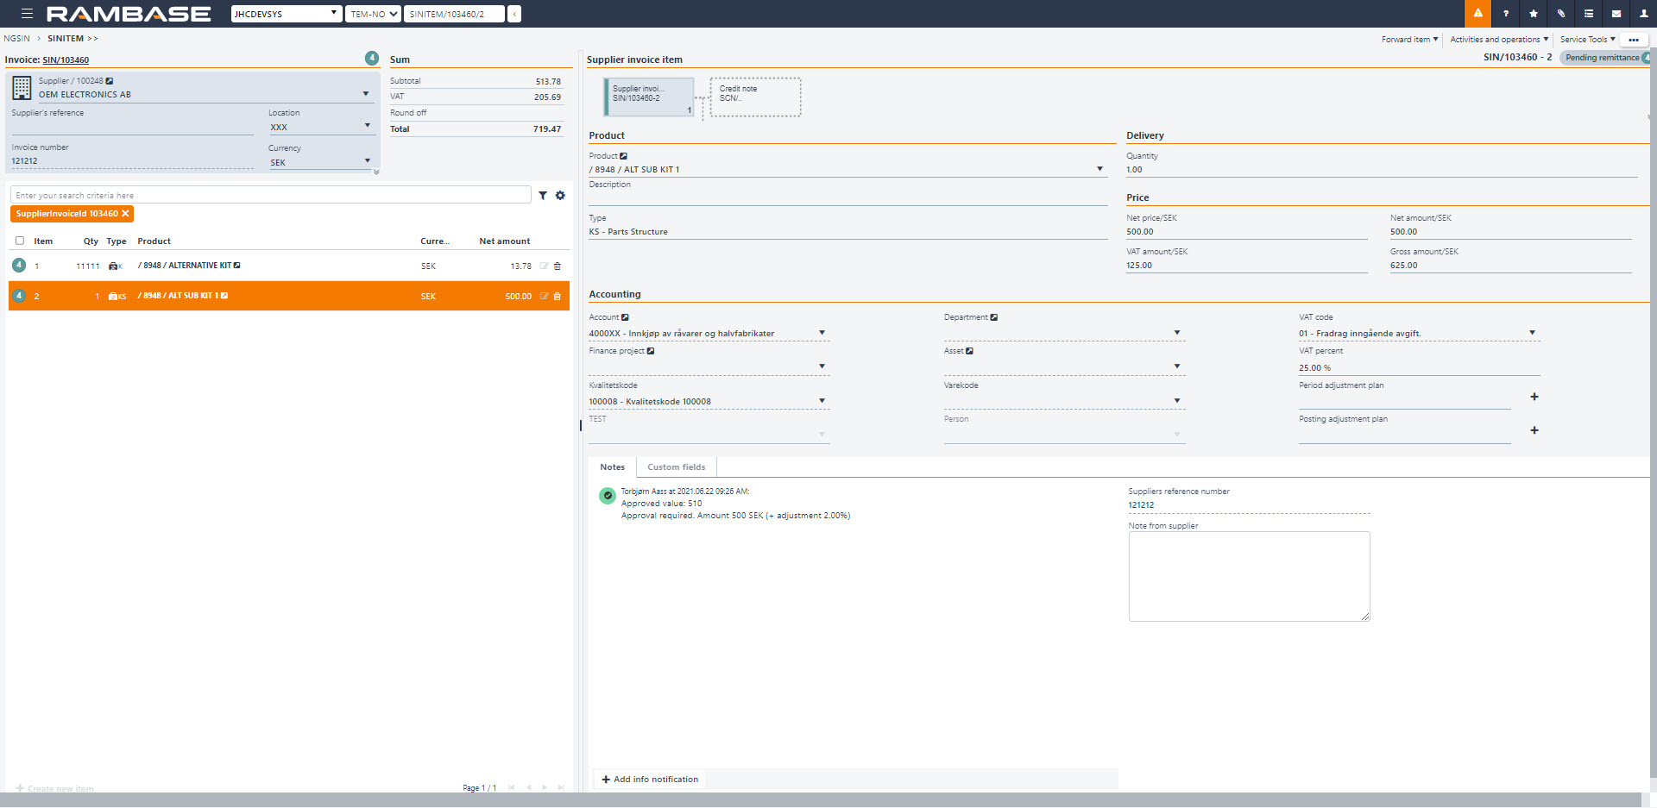Open the TEM-NO company dropdown
1657x808 pixels.
tap(373, 14)
